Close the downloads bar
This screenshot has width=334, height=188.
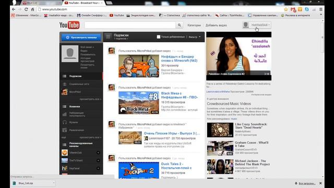click(x=320, y=183)
